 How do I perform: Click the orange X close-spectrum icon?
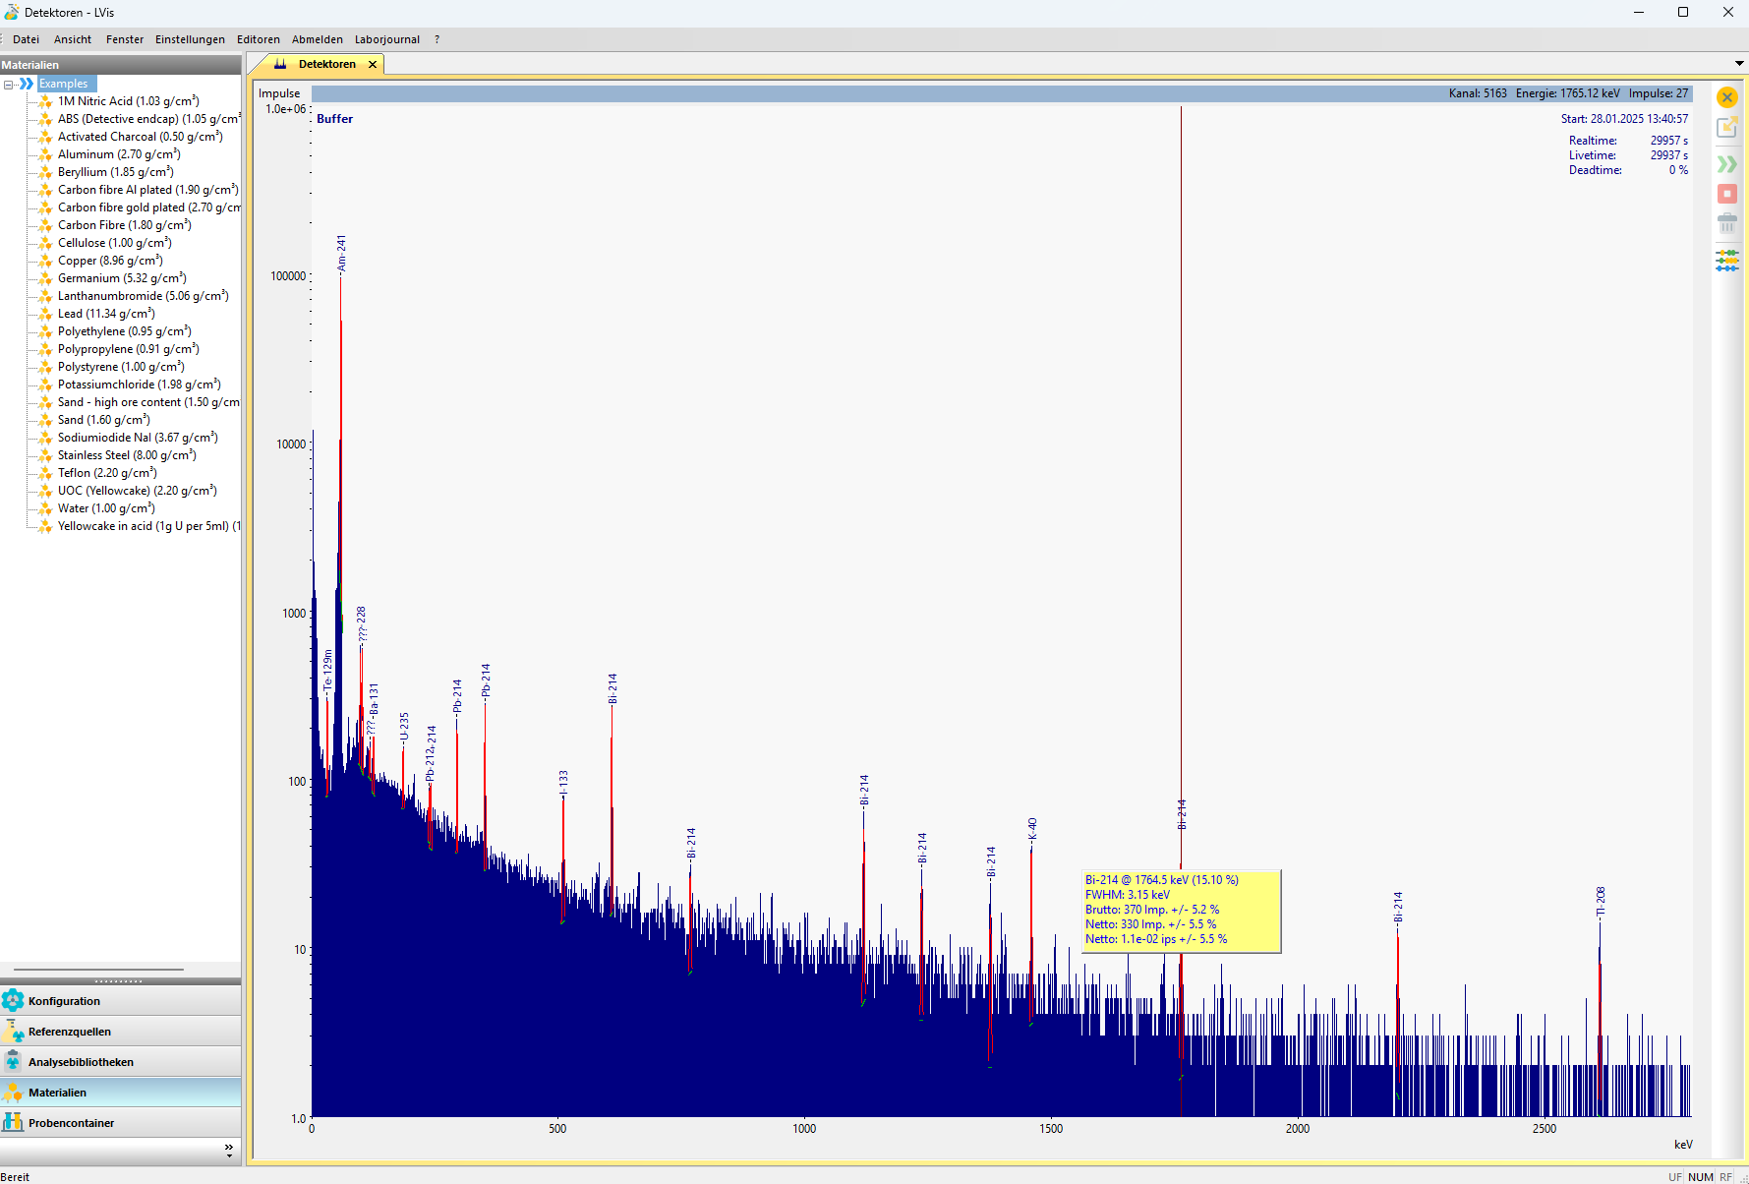[x=1726, y=97]
